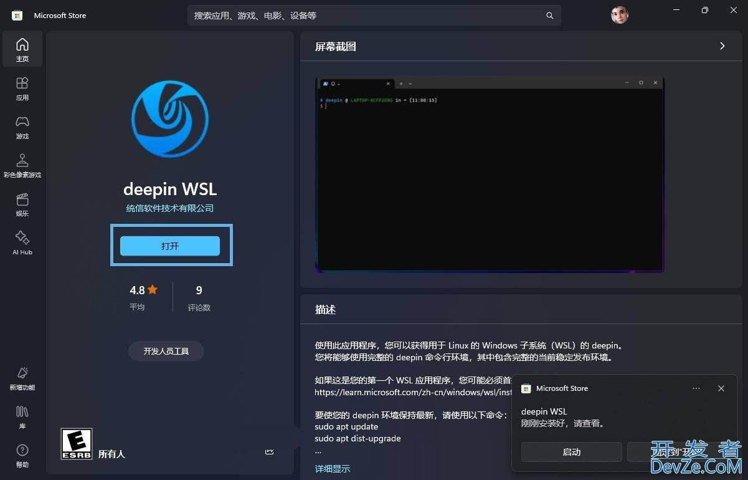
Task: Open Library (库) in sidebar
Action: 22,417
